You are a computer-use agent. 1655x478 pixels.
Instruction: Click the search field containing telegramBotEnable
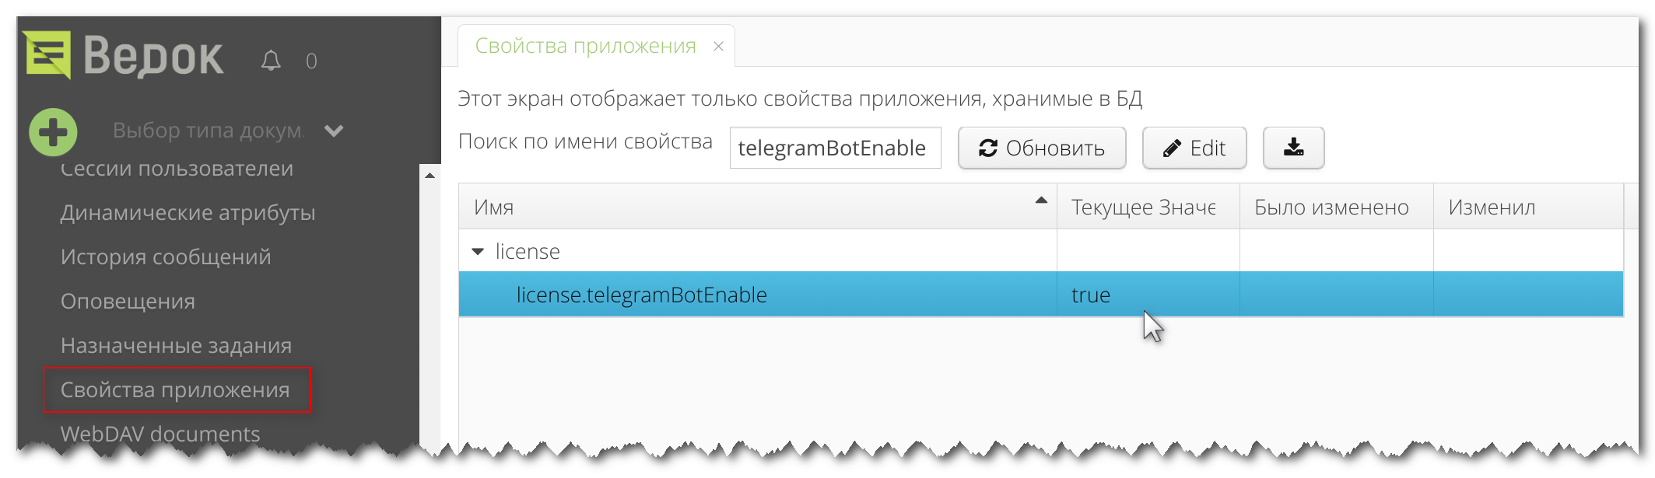835,148
